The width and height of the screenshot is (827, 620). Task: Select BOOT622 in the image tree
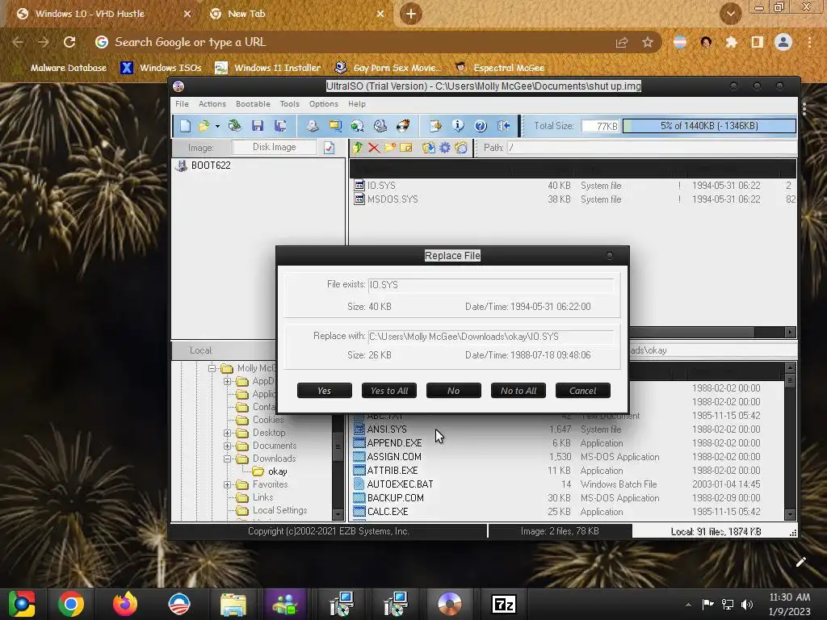(211, 165)
